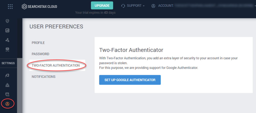
Task: Click the plug integrations sidebar icon
Action: [x=7, y=75]
